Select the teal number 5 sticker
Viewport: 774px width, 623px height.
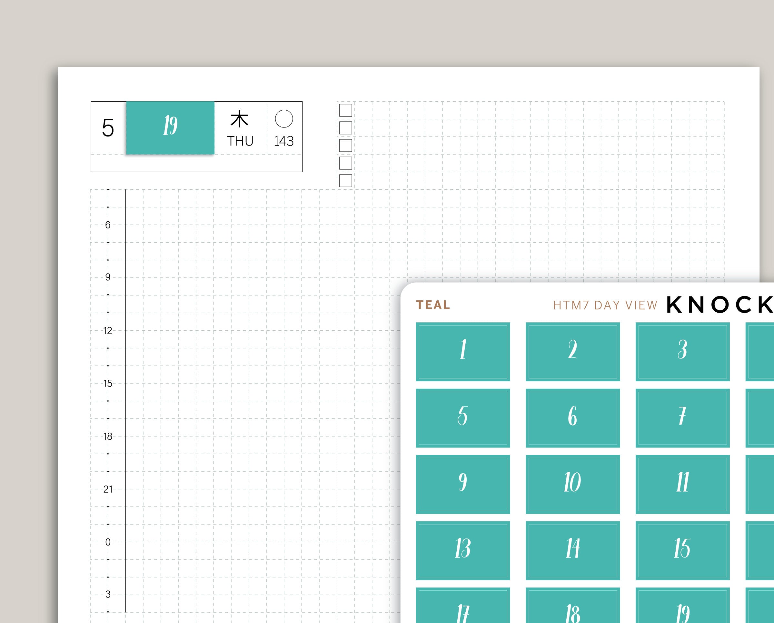(x=463, y=418)
